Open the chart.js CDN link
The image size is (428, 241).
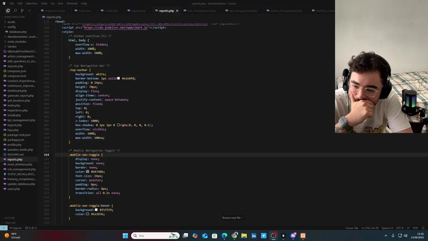pyautogui.click(x=116, y=27)
